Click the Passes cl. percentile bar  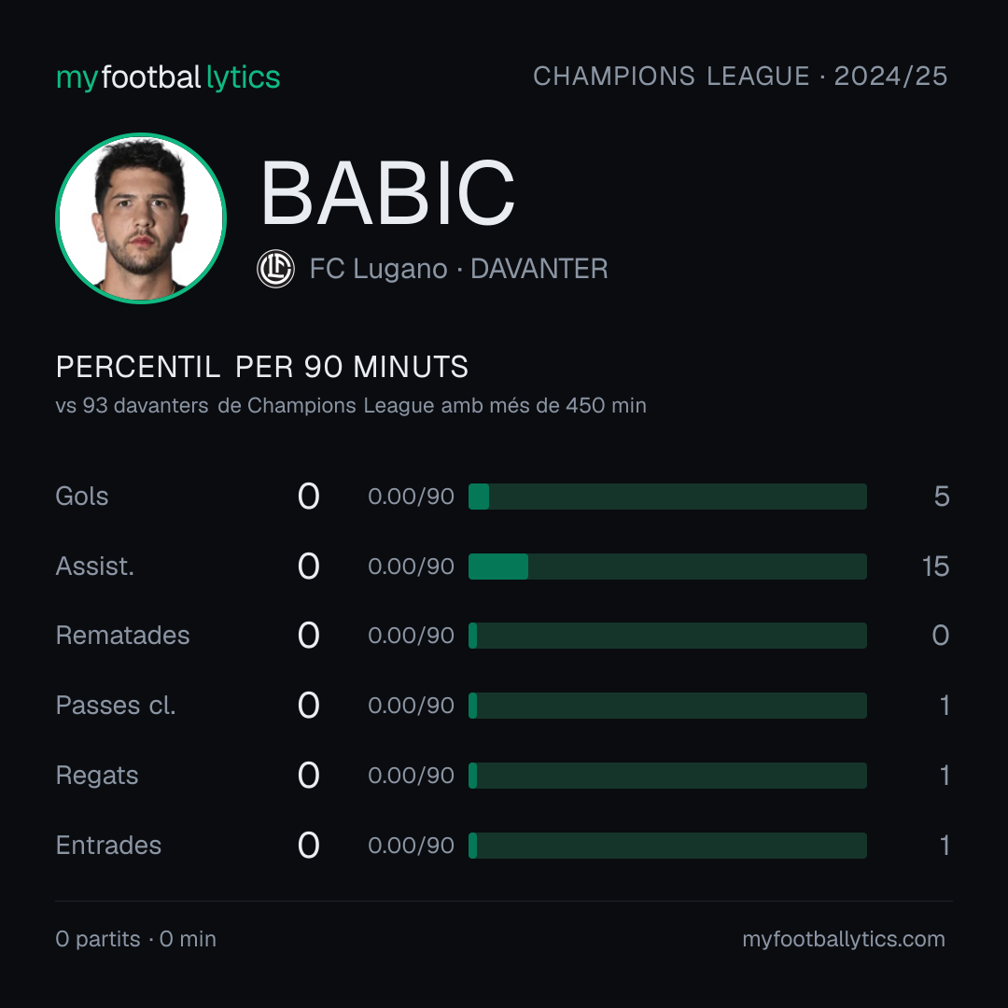coord(667,706)
